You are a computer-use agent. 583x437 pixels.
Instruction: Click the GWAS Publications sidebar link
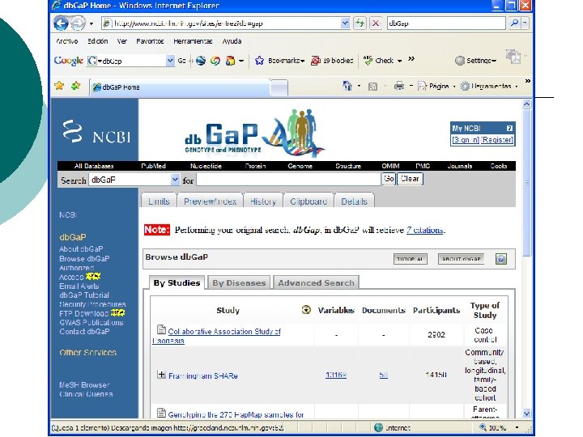(x=91, y=323)
